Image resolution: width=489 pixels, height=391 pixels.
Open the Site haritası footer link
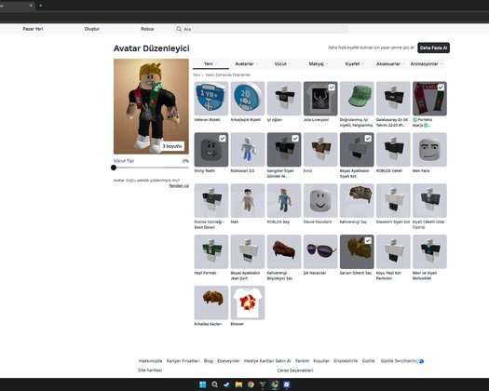150,371
